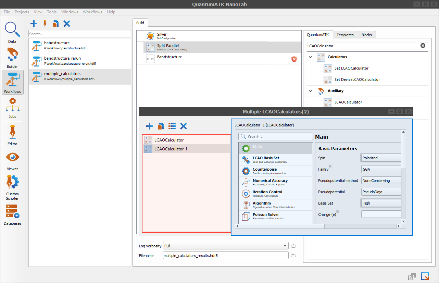Open Iteration Control settings
Image resolution: width=439 pixels, height=283 pixels.
276,194
